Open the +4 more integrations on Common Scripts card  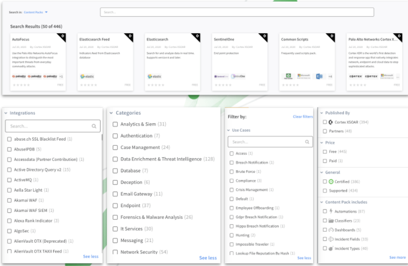330,77
